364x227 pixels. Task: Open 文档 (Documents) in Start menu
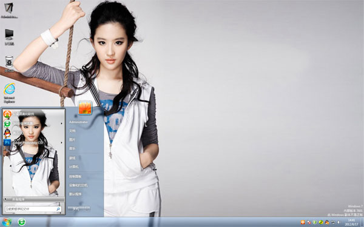[x=72, y=131]
